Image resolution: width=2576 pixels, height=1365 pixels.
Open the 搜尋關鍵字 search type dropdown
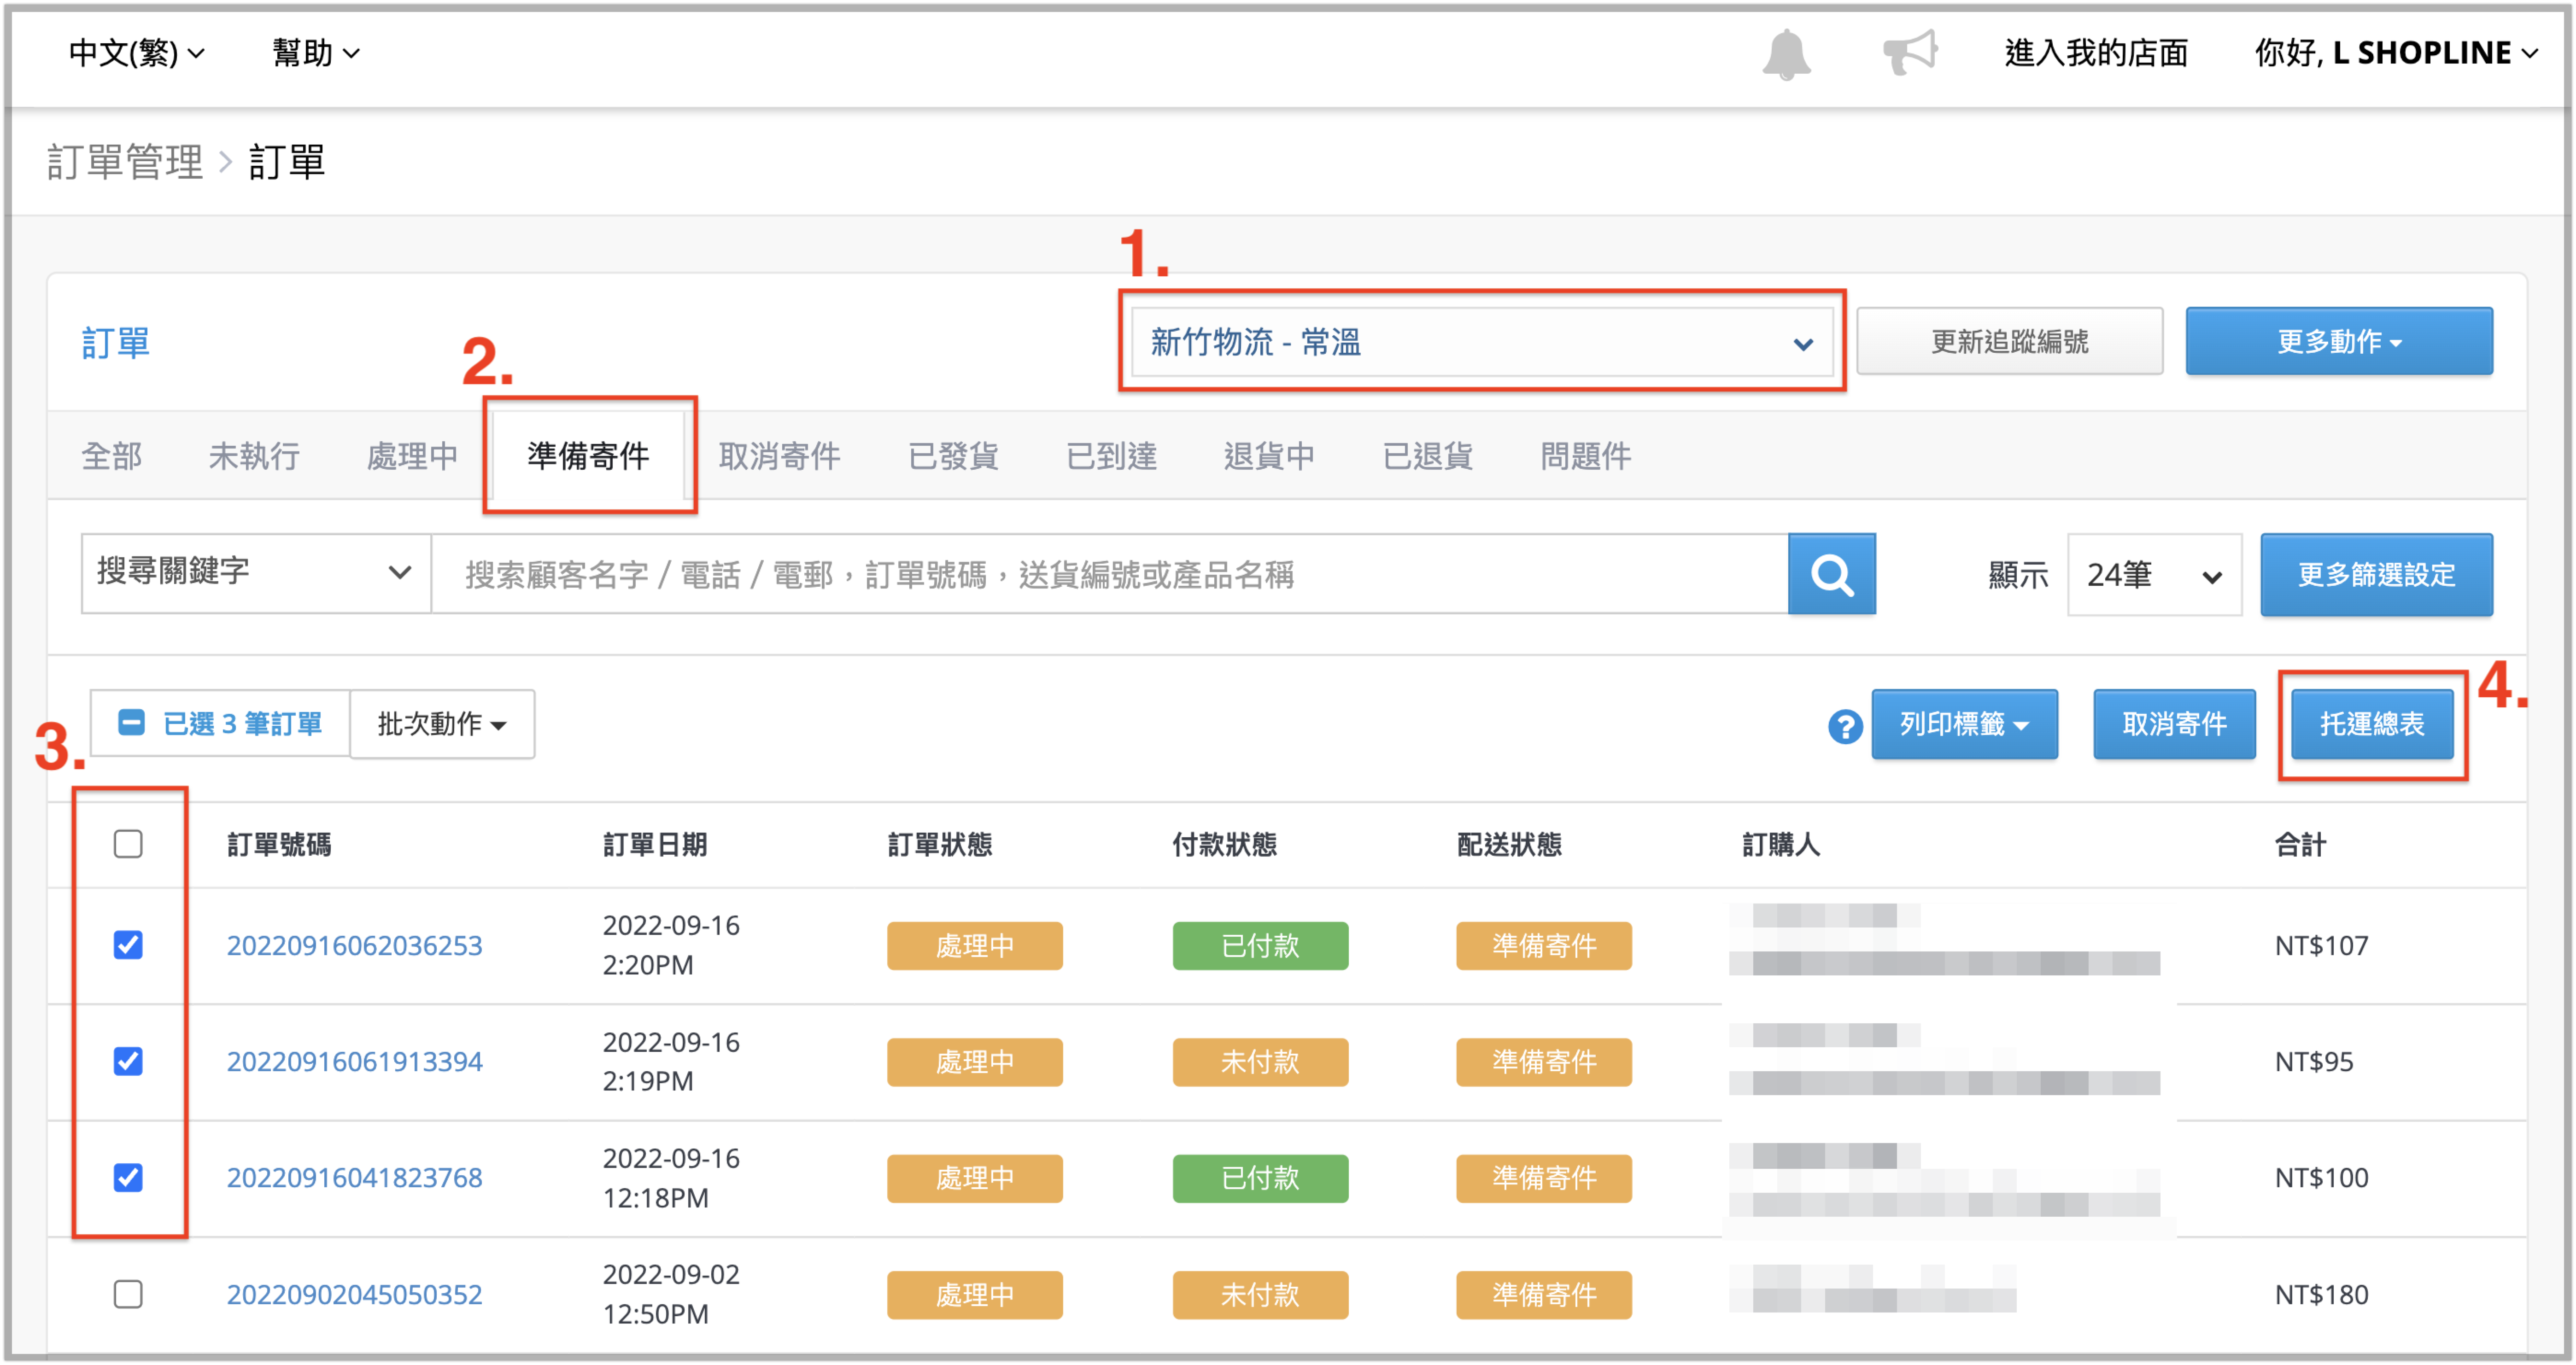point(256,573)
